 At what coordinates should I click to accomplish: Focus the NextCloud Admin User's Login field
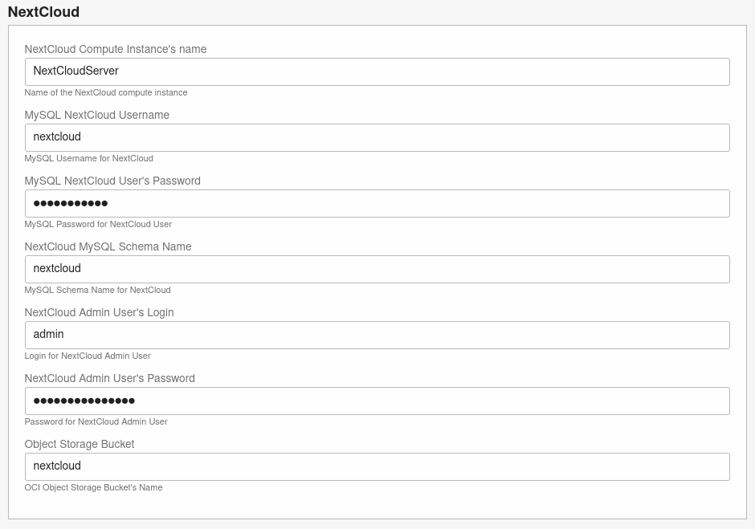pyautogui.click(x=377, y=335)
